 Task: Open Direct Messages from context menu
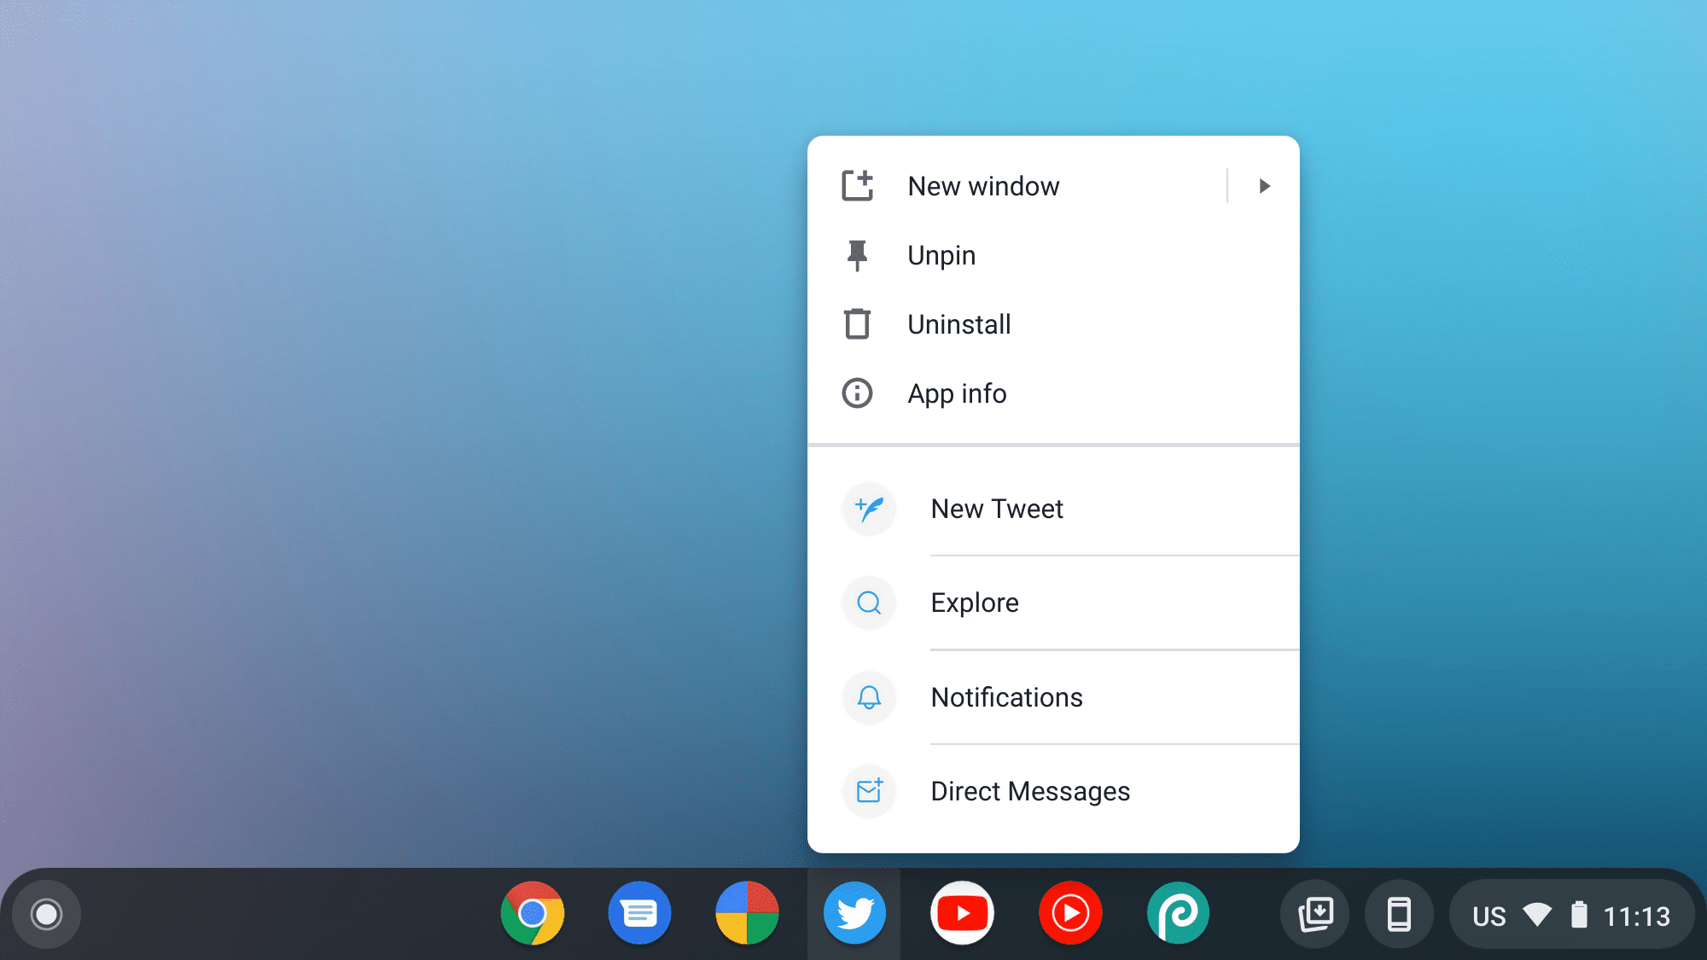(1029, 790)
